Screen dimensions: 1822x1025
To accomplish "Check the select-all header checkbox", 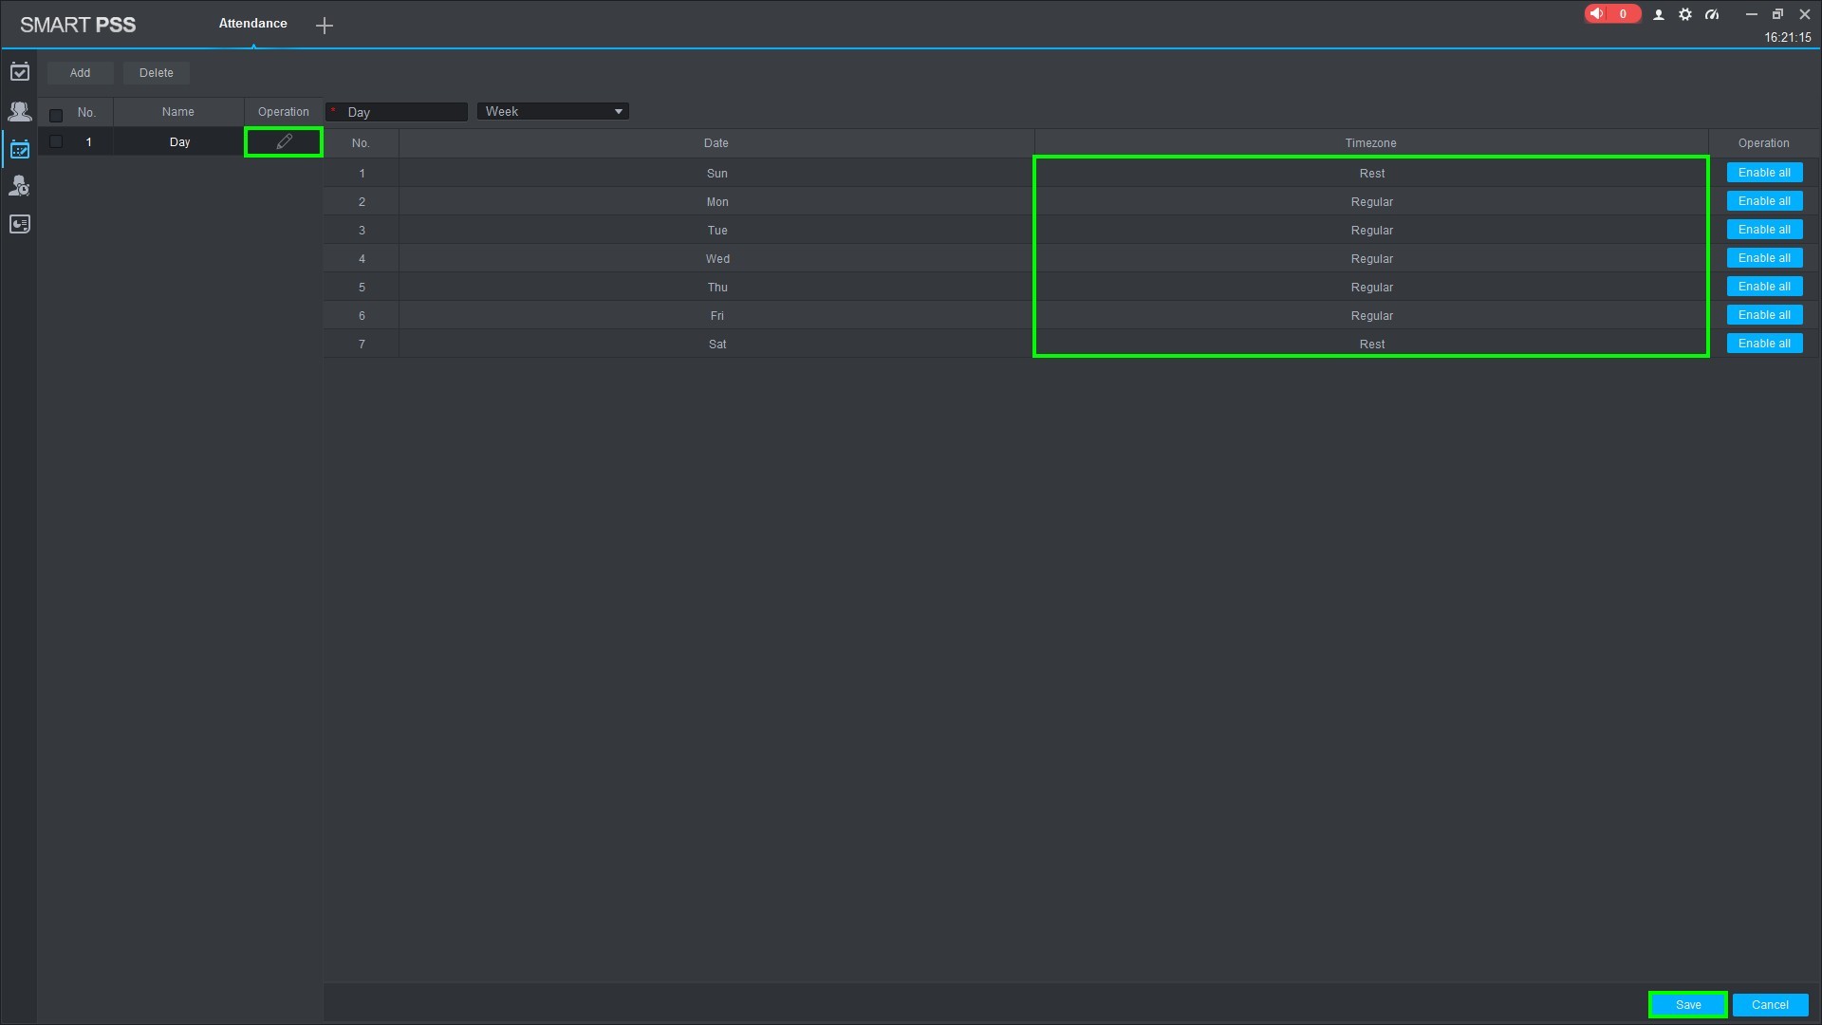I will [56, 115].
